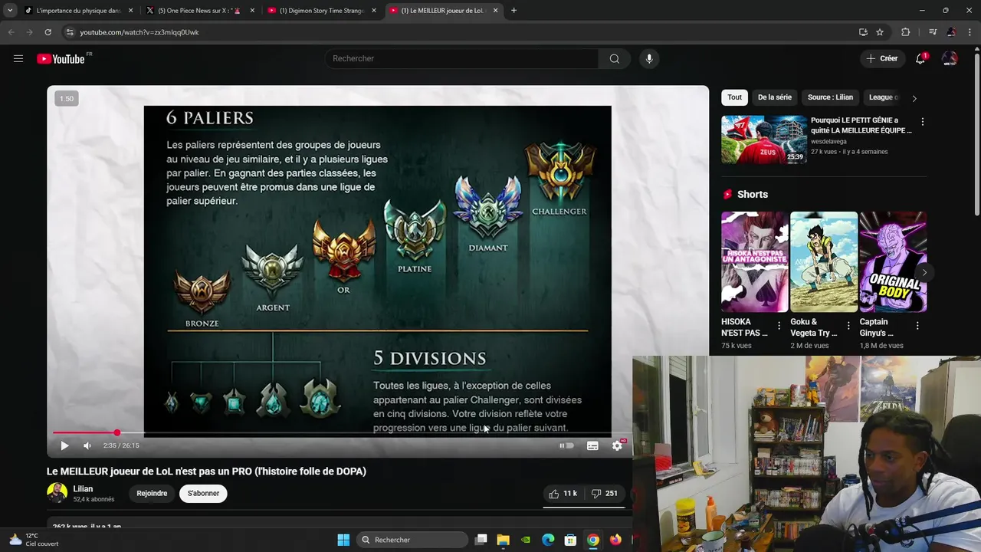The height and width of the screenshot is (552, 981).
Task: Click the video progress bar scrubber handle
Action: (x=116, y=433)
